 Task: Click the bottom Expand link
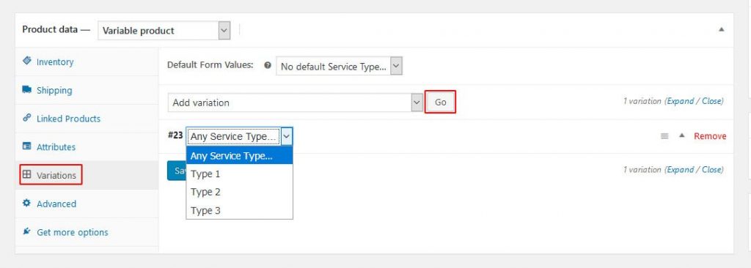point(680,169)
